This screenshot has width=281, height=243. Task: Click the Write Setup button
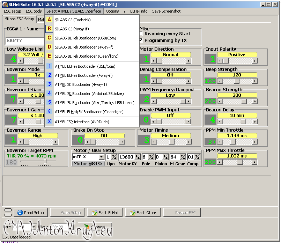coord(67,213)
